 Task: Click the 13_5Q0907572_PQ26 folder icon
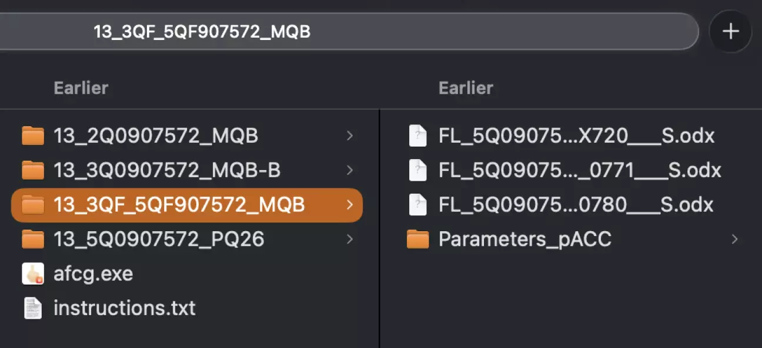(x=33, y=239)
